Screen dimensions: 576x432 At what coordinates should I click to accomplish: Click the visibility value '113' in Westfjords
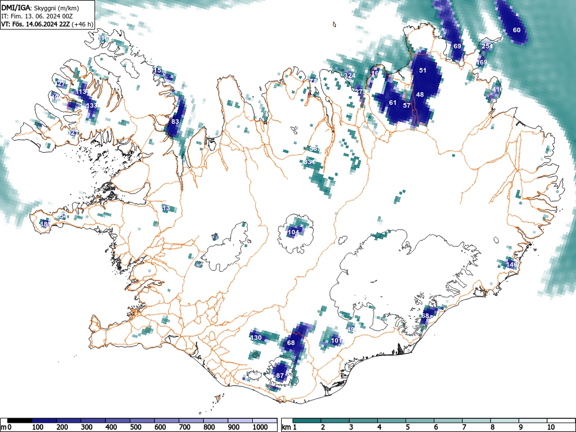pyautogui.click(x=81, y=92)
